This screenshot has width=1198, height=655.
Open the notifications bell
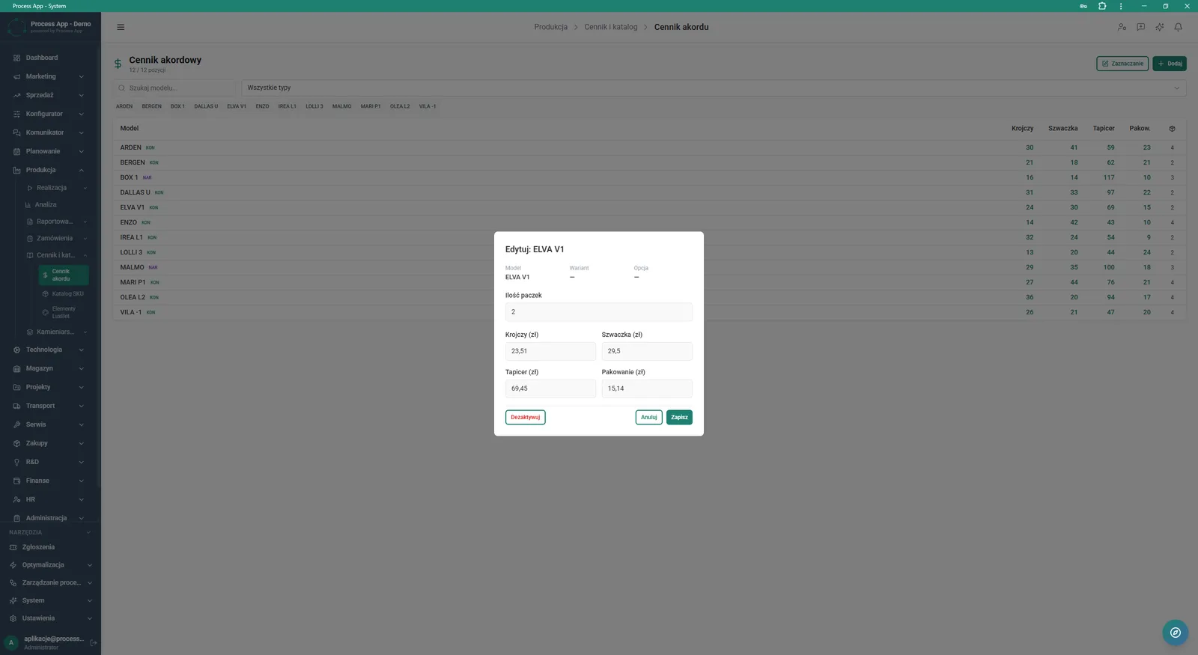pyautogui.click(x=1178, y=27)
